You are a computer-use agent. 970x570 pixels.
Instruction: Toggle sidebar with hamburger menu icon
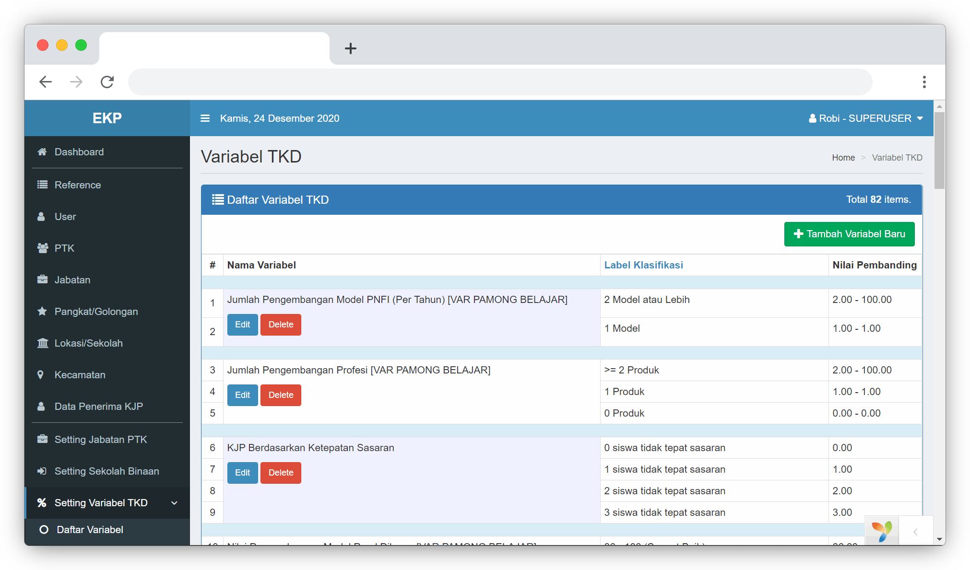pos(205,118)
